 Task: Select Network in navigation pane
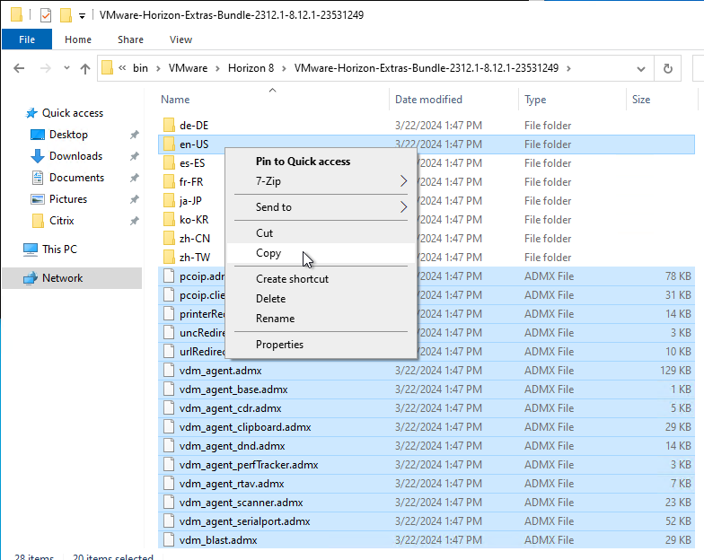63,278
